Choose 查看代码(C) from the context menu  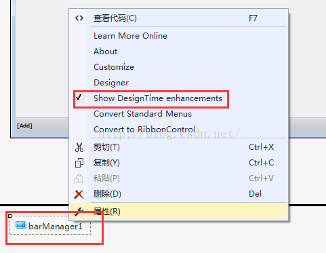point(115,18)
